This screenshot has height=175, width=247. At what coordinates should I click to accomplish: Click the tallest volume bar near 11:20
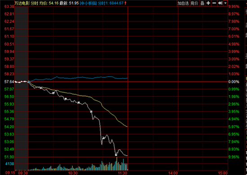pyautogui.click(x=117, y=164)
